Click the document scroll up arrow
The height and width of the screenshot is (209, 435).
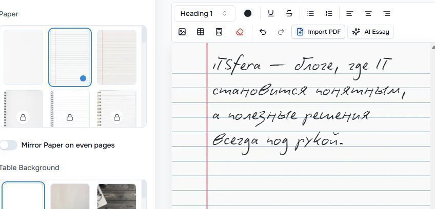[x=433, y=48]
